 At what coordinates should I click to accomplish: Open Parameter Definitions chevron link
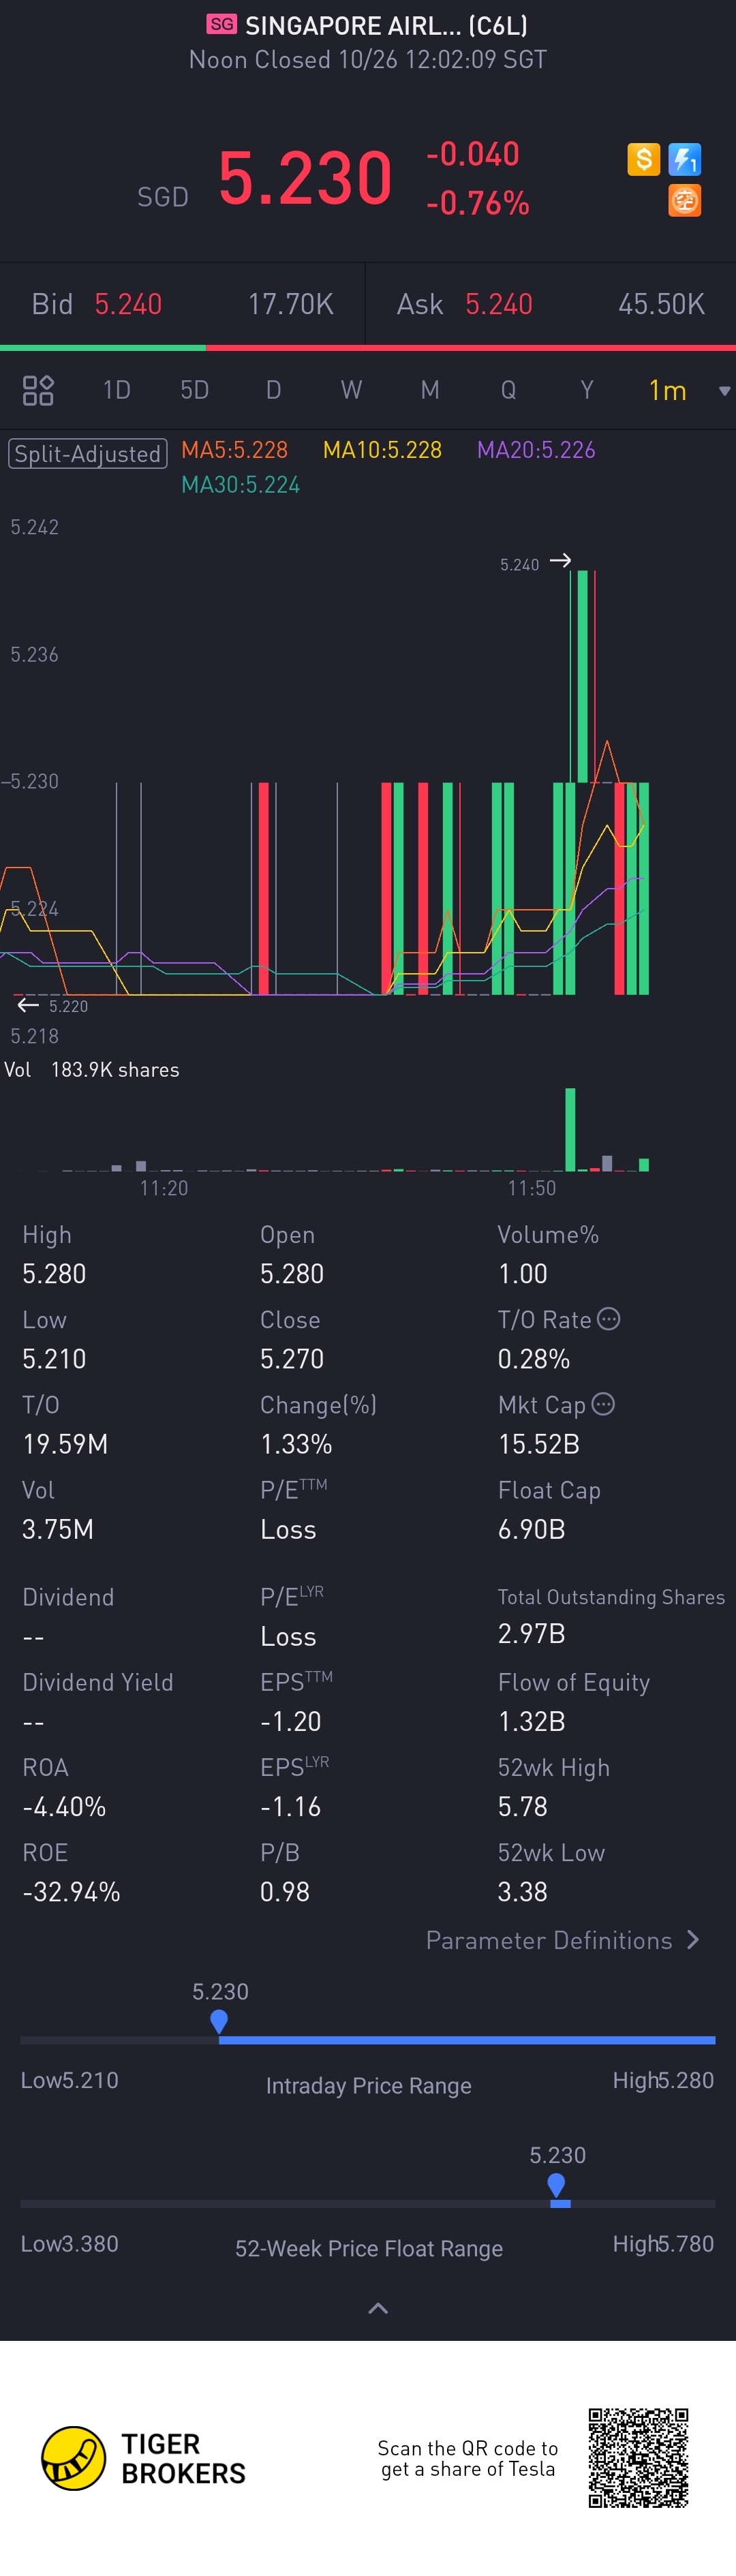coord(562,1940)
